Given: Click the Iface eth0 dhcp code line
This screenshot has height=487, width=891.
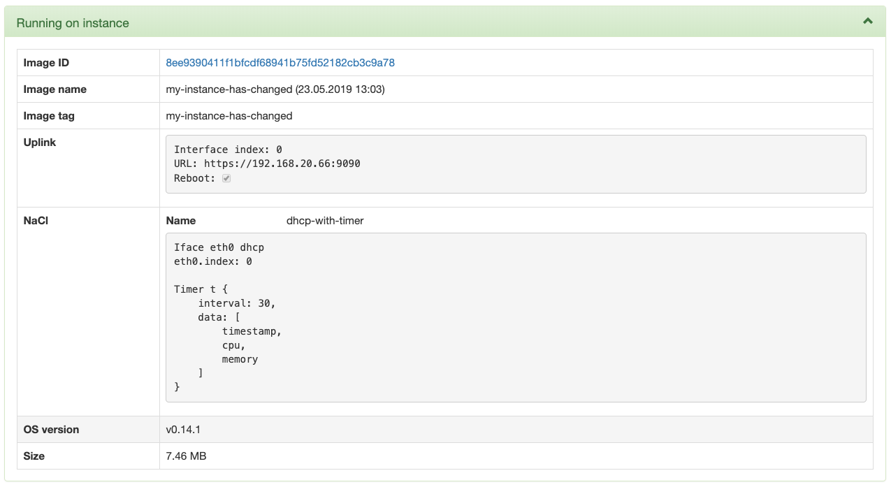Looking at the screenshot, I should [219, 247].
